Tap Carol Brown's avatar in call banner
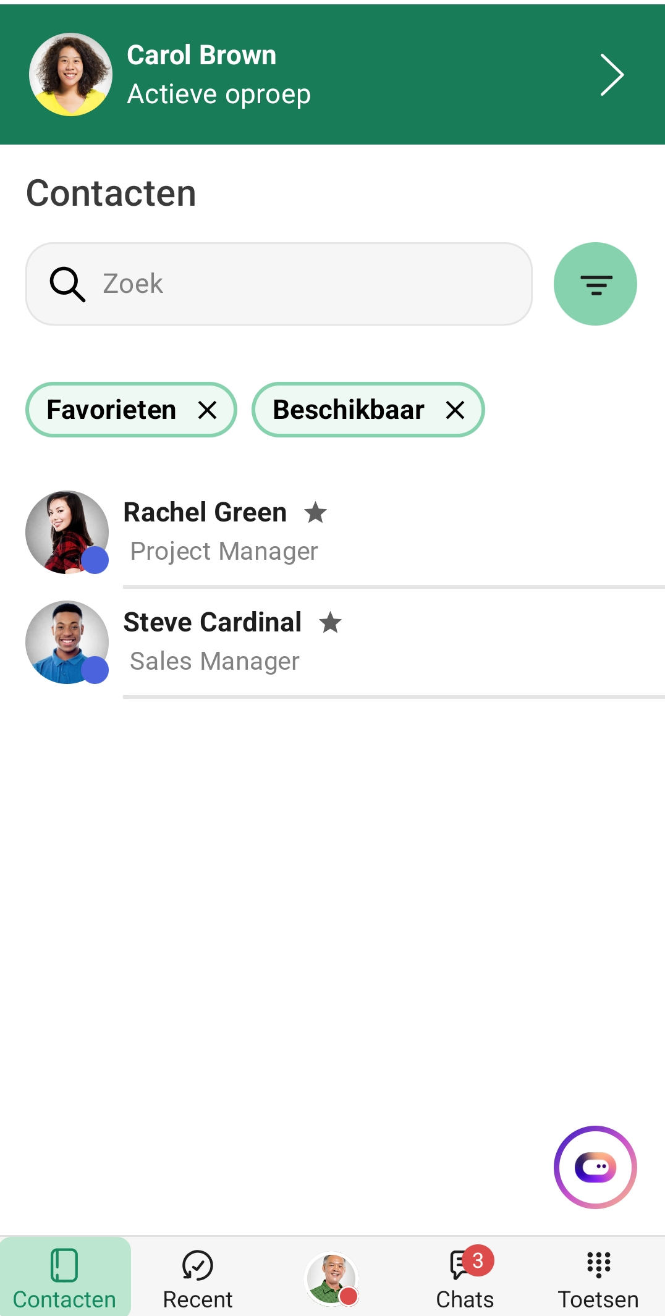Screen dimensions: 665x1316 pos(70,75)
